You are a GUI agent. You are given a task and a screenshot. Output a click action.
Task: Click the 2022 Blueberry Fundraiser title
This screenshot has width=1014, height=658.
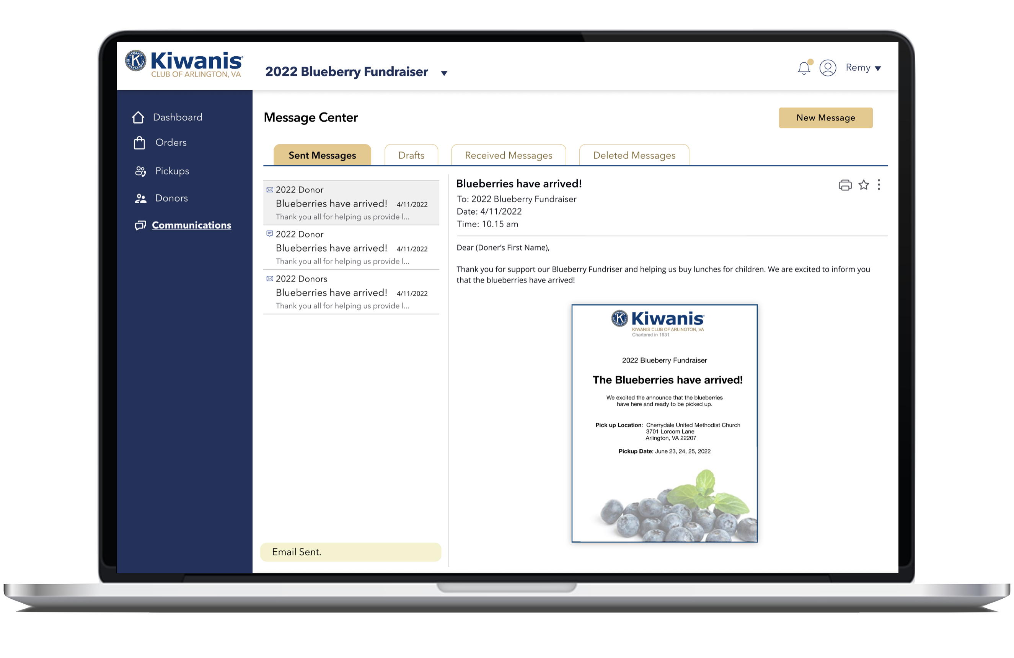[346, 72]
